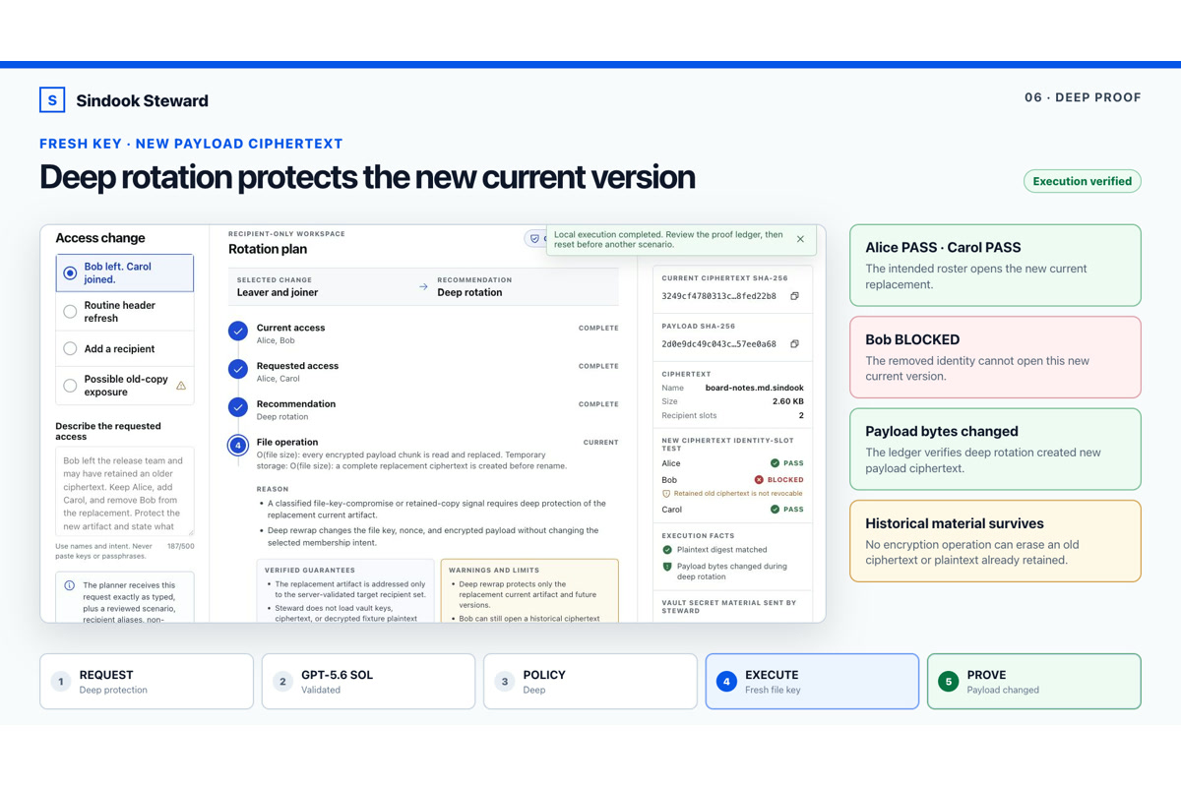Open the GPT-5.6 SOL step tab

pyautogui.click(x=368, y=682)
